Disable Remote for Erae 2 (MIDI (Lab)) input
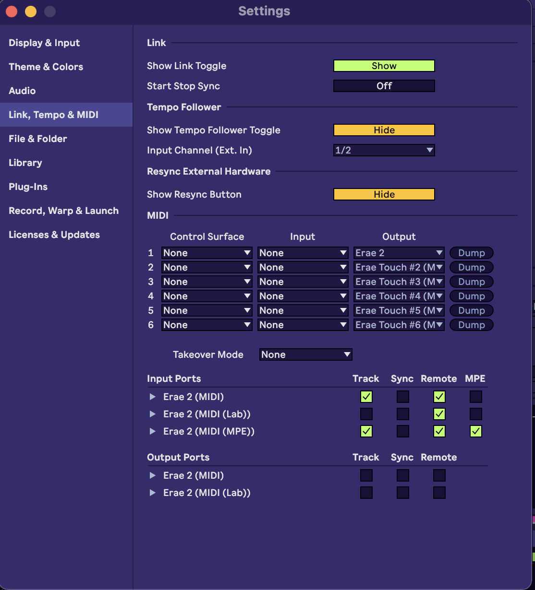 tap(439, 414)
